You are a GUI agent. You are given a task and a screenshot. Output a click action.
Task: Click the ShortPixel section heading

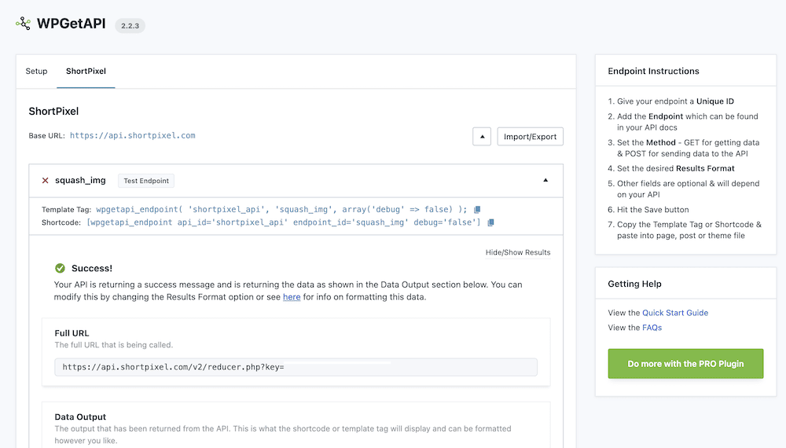click(53, 112)
